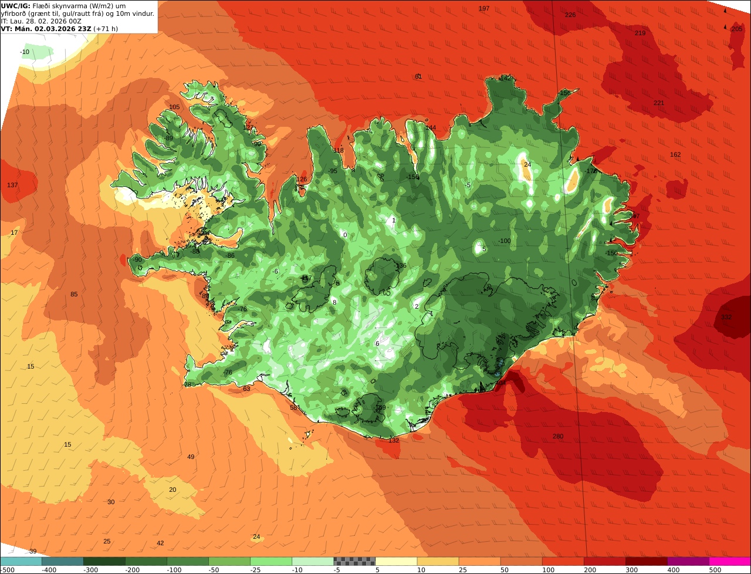Click the map value 2 west of Vatnajökull
This screenshot has height=574, width=751.
417,306
